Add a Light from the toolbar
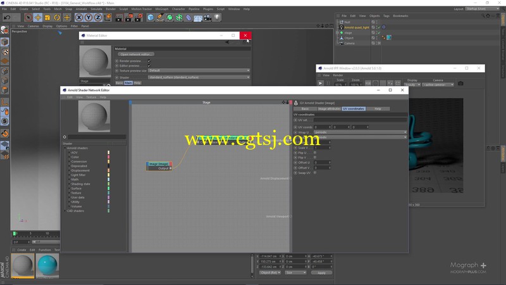Viewport: 506px width, 285px height. coord(217,18)
